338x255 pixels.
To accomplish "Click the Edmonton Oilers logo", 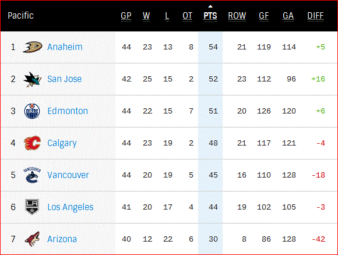I will [32, 111].
